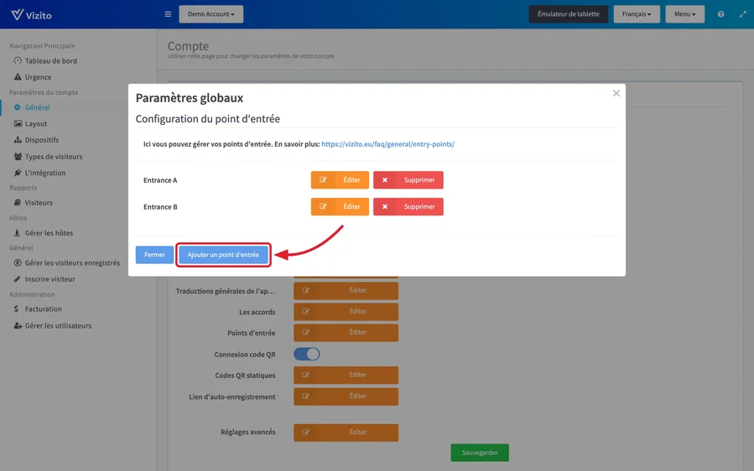Open Visiteurs reports page
Screen dimensions: 754x471
click(39, 202)
